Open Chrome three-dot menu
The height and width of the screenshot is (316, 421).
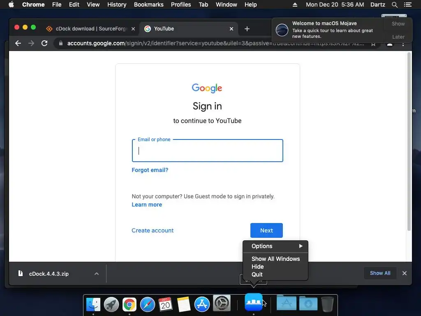[403, 44]
